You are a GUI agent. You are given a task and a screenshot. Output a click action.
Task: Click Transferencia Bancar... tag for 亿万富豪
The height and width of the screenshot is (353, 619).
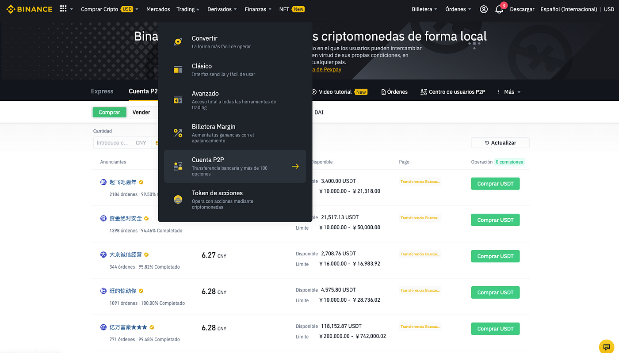coord(420,327)
